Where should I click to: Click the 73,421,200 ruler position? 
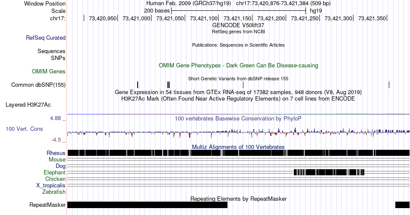[x=271, y=18]
